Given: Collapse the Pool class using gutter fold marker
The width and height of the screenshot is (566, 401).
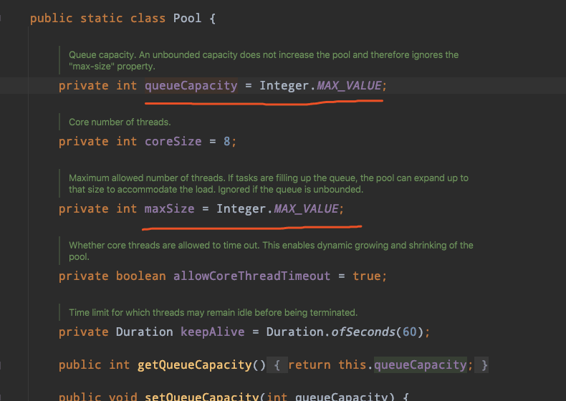Looking at the screenshot, I should [1, 18].
